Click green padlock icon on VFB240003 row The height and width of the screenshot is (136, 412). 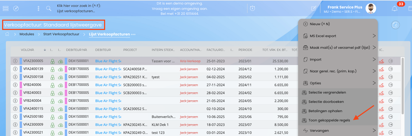pos(53,93)
